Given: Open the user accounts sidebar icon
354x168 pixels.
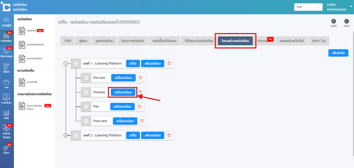Looking at the screenshot, I should (7, 22).
